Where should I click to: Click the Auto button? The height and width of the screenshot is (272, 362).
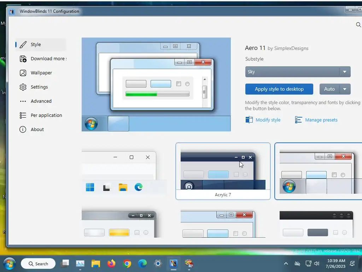click(329, 89)
